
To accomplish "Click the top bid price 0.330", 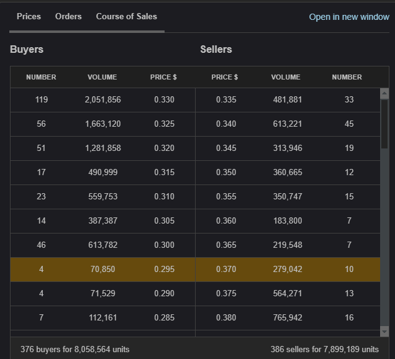I will (x=164, y=100).
